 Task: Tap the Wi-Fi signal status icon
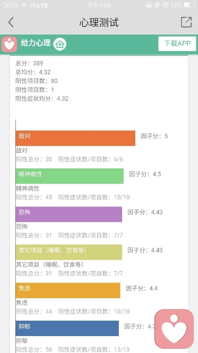[24, 5]
